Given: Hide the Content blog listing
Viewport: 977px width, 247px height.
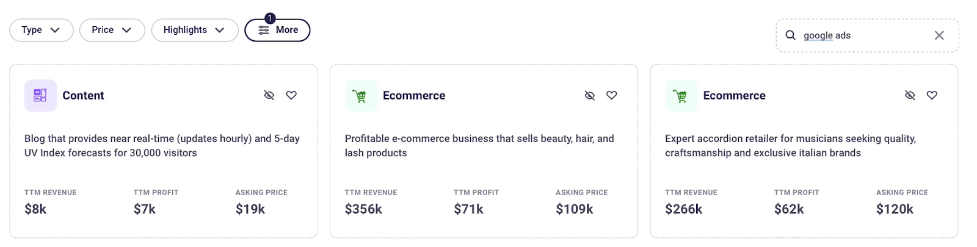Looking at the screenshot, I should click(x=269, y=95).
